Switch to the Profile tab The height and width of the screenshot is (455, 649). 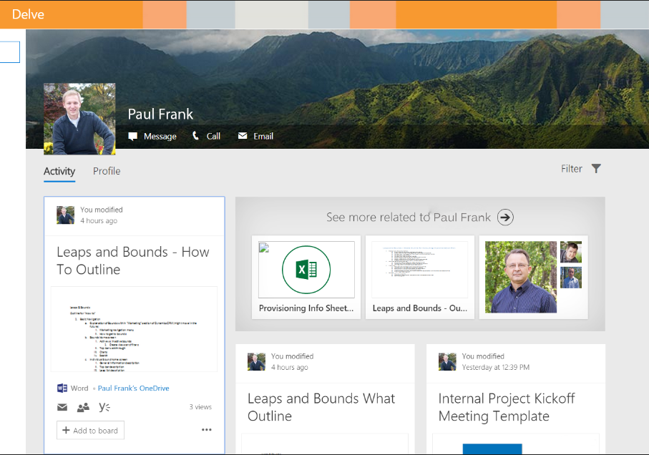(107, 171)
